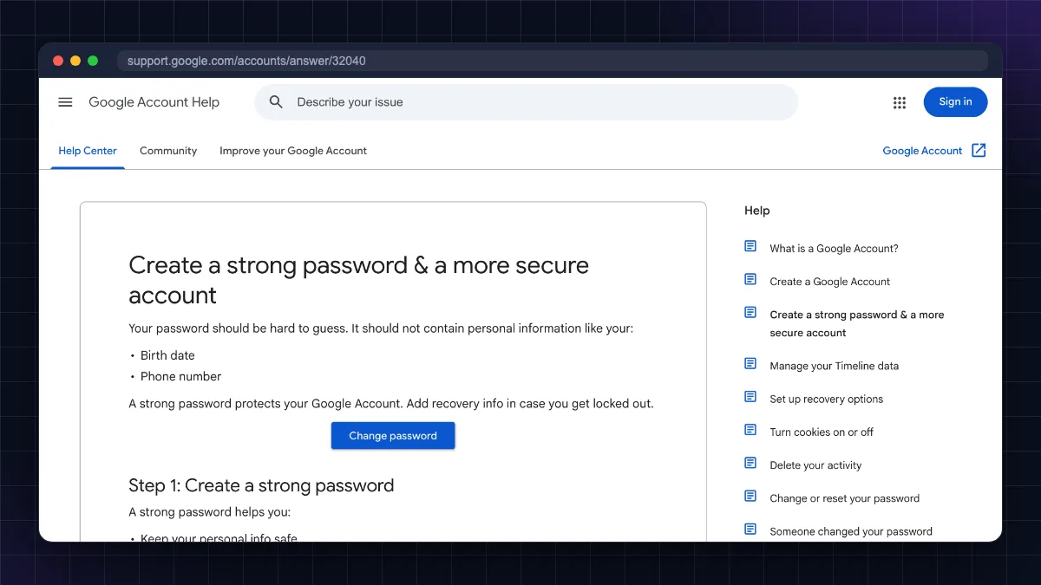This screenshot has height=585, width=1041.
Task: Open Change or reset your password article
Action: click(x=845, y=498)
